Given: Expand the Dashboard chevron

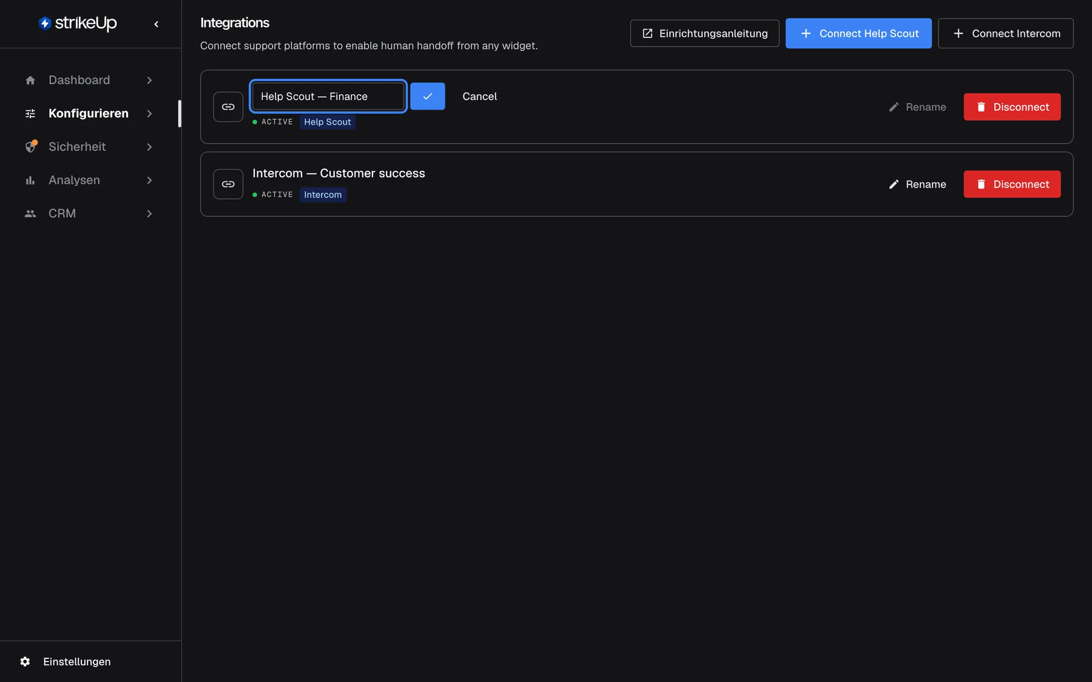Looking at the screenshot, I should coord(149,80).
